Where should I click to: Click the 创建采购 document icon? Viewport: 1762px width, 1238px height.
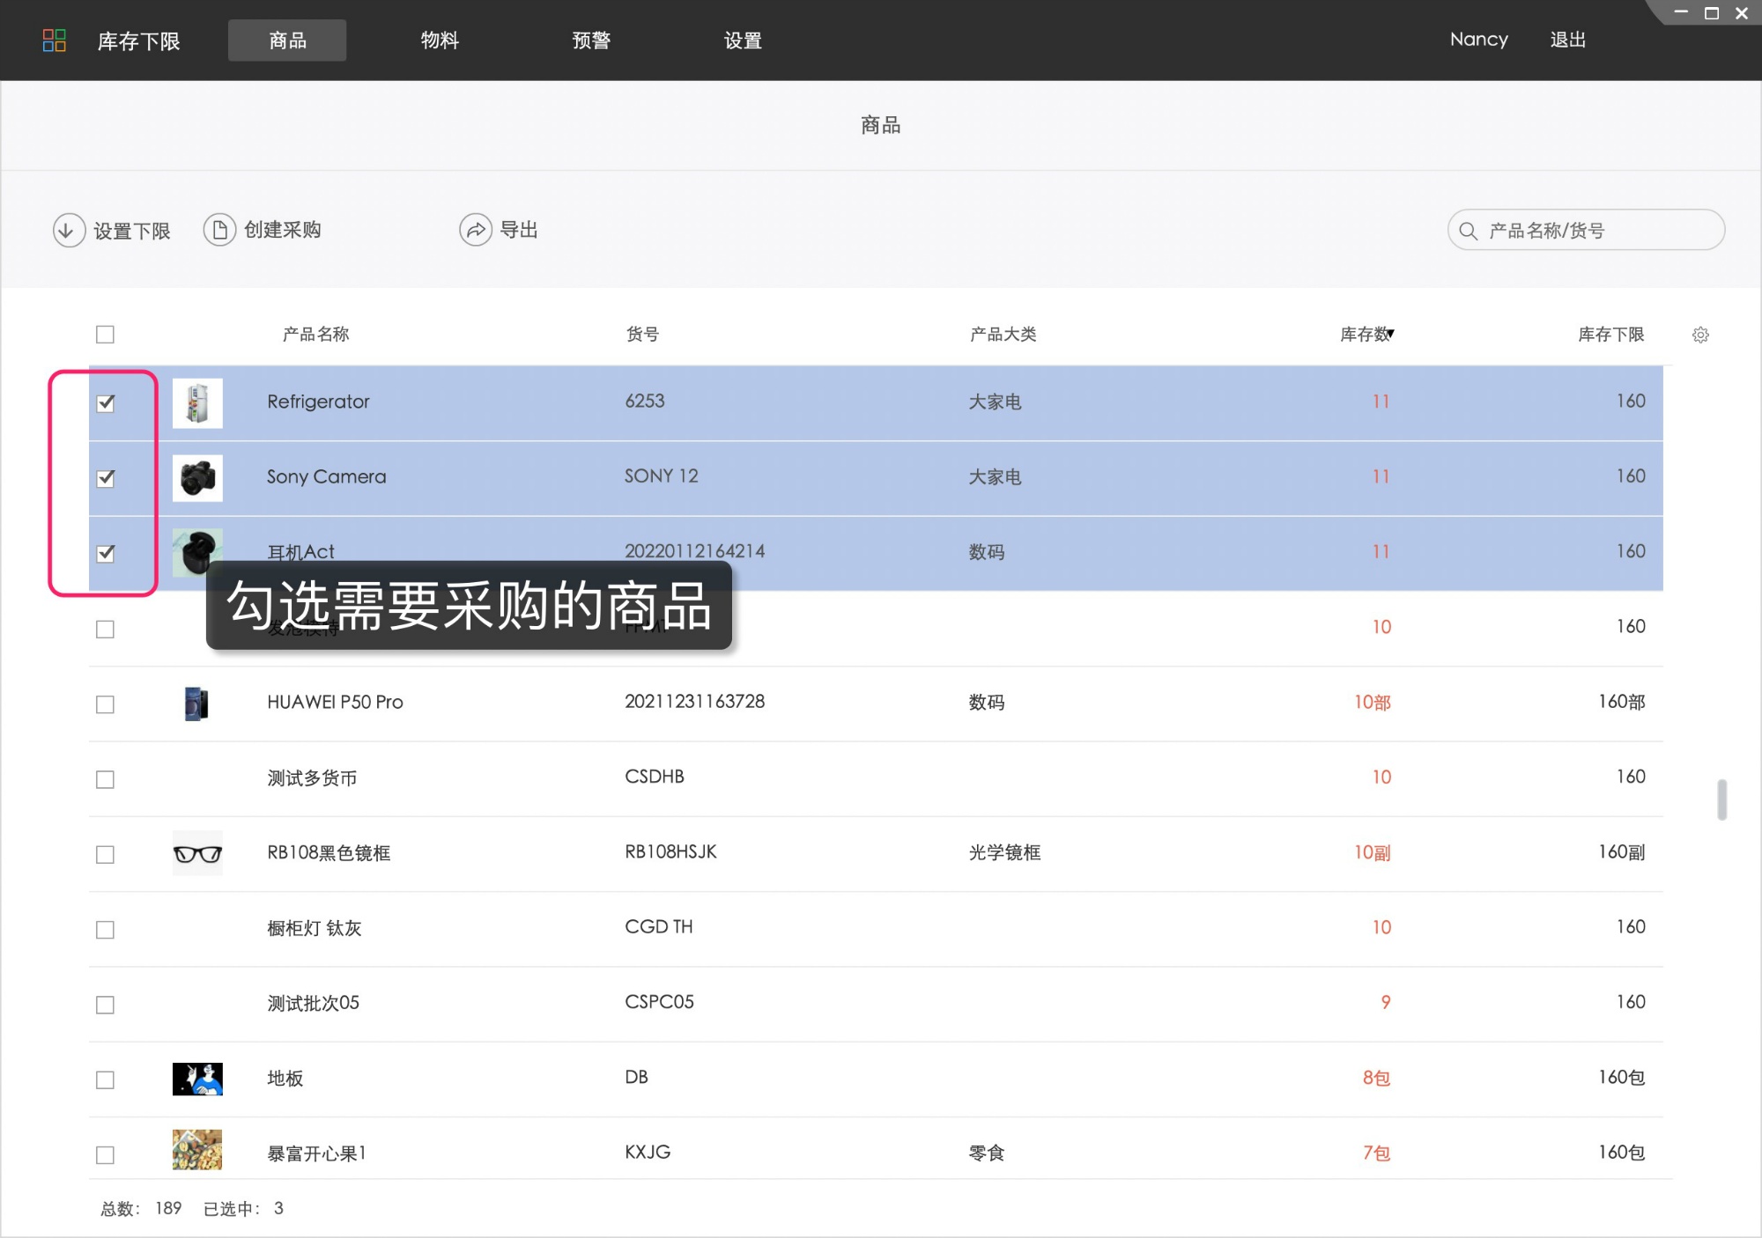pyautogui.click(x=219, y=230)
